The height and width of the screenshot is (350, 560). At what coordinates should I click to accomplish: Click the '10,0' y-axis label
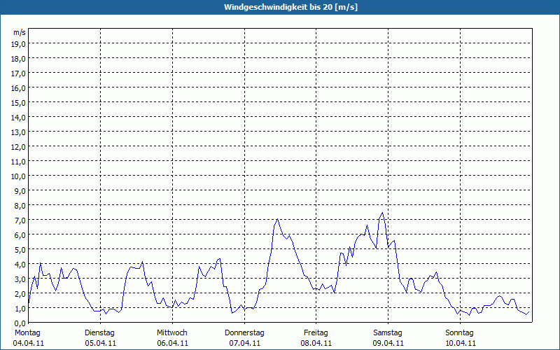[x=19, y=176]
